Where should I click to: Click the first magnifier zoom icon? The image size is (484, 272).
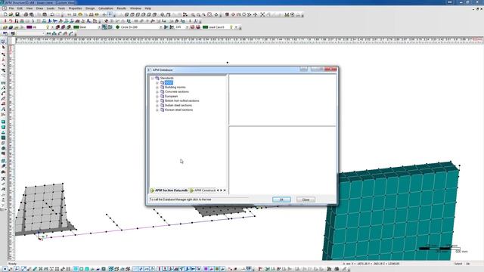point(193,14)
